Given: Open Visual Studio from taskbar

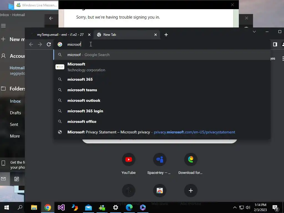Looking at the screenshot, I should [x=61, y=207].
